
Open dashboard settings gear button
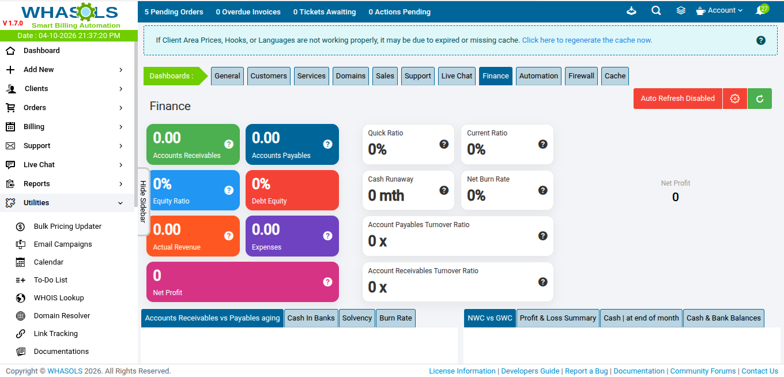coord(734,99)
